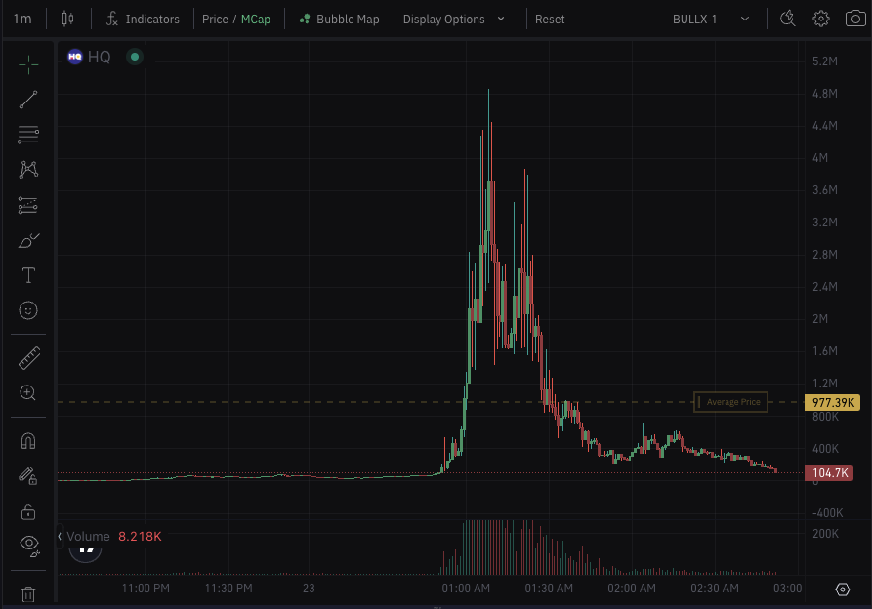Activate the zoom in tool
This screenshot has height=609, width=872.
click(28, 393)
